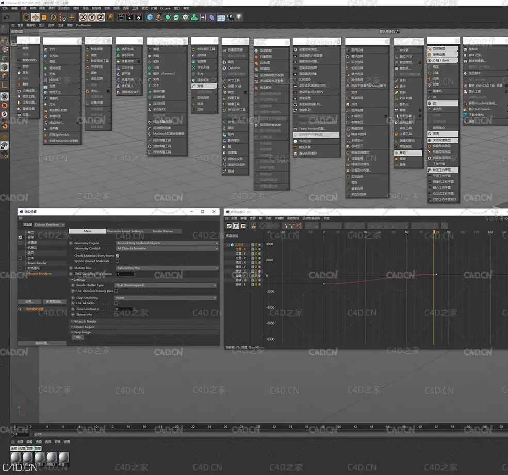Screen dimensions: 508x475
Task: Activate the Move tool in the top toolbar
Action: click(x=35, y=17)
